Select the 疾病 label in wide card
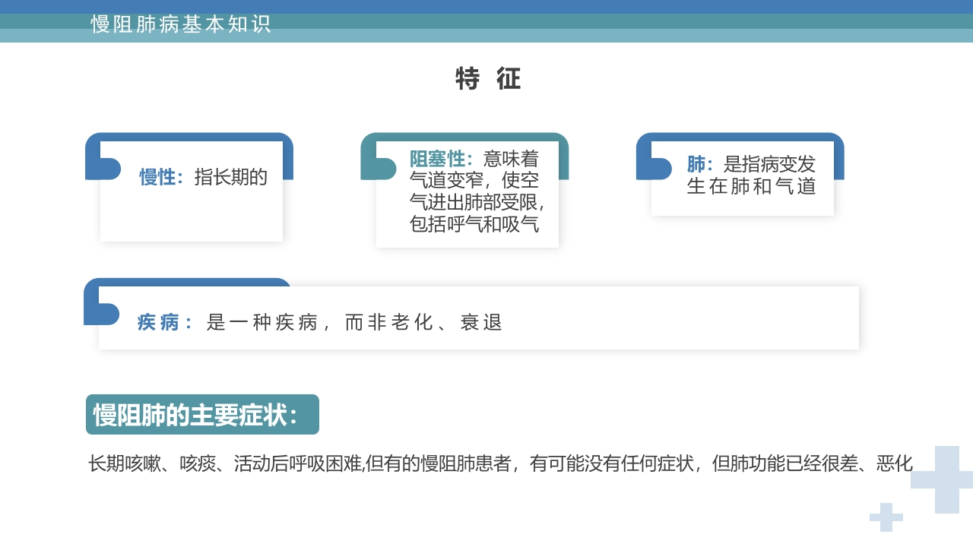Viewport: 973px width, 547px height. (163, 322)
